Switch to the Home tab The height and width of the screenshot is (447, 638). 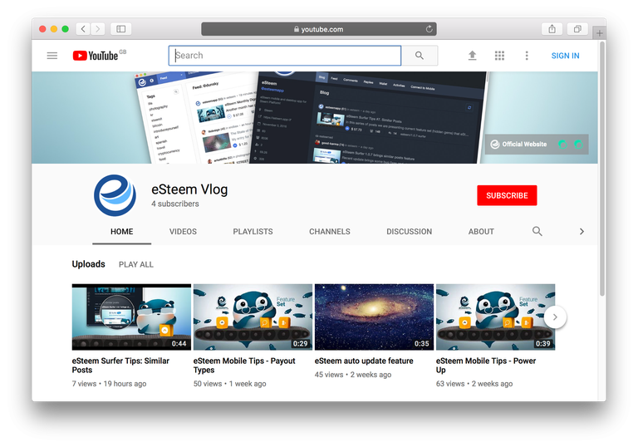121,231
